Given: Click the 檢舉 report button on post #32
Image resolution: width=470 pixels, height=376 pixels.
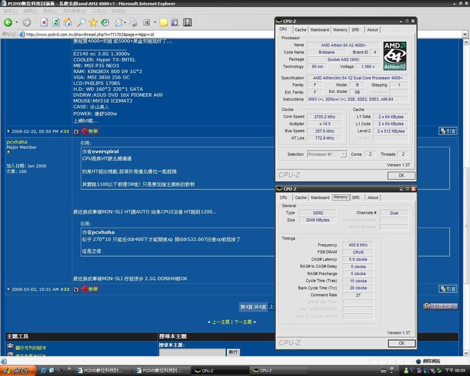Looking at the screenshot, I should (90, 131).
